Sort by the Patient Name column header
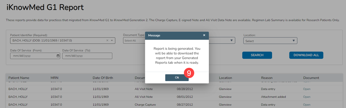The width and height of the screenshot is (346, 108). [19, 78]
